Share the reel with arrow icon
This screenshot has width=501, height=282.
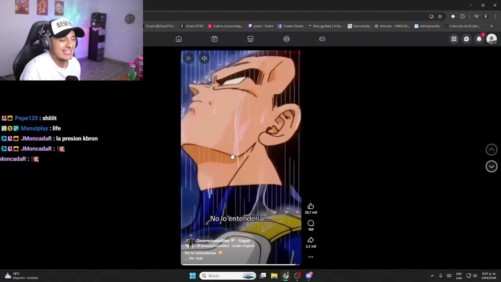point(311,240)
